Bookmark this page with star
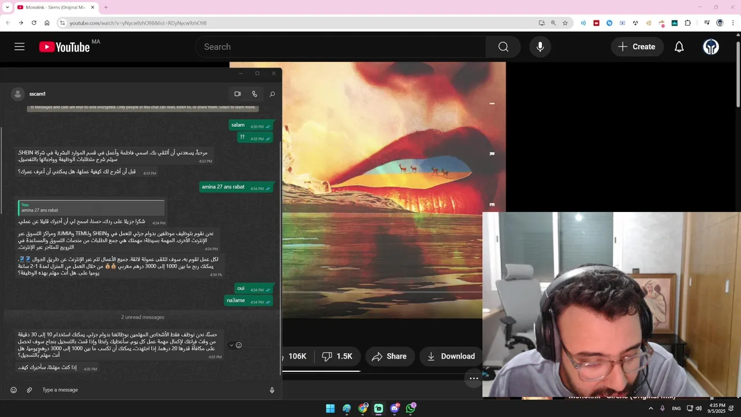This screenshot has height=417, width=741. 565,23
